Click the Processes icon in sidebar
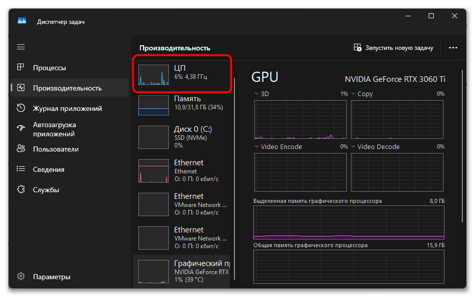Viewport: 475px width, 297px height. tap(21, 67)
